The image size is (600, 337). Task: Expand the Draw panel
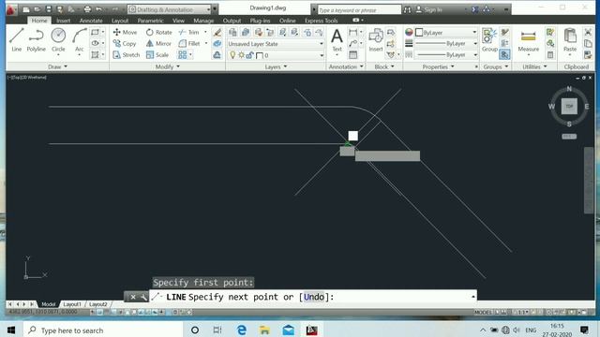pyautogui.click(x=57, y=66)
